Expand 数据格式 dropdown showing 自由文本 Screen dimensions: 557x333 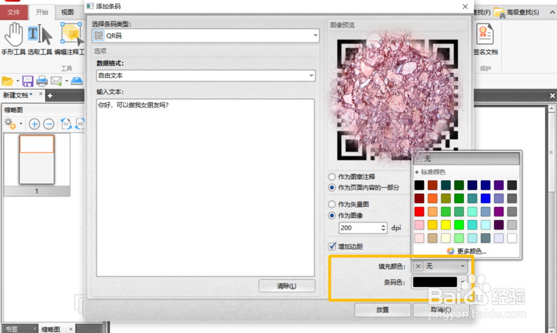pos(311,76)
